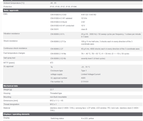143x121 pixels.
Task: Click the Fast temperature changes row
Action: point(73,54)
